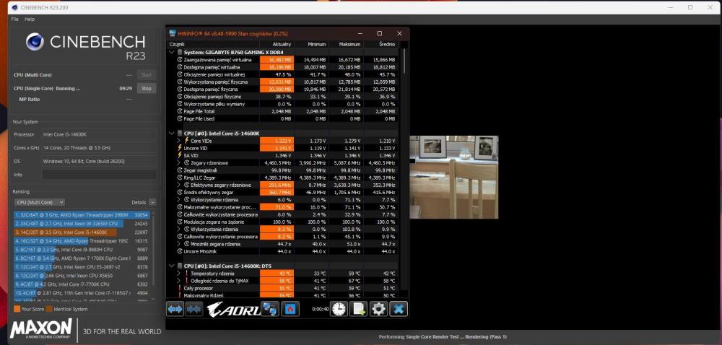Viewport: 722px width, 345px height.
Task: Collapse the CPU [#0] Intel Core i5-14600K group
Action: point(173,134)
